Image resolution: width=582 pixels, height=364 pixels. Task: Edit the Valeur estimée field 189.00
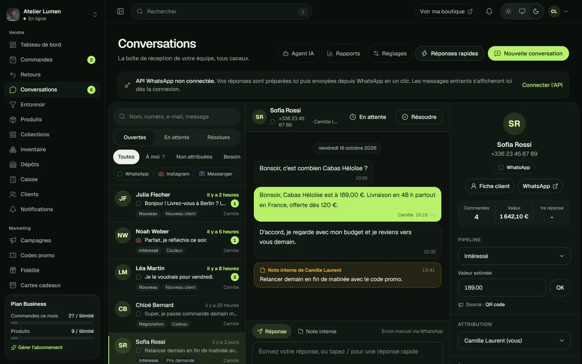pyautogui.click(x=502, y=287)
